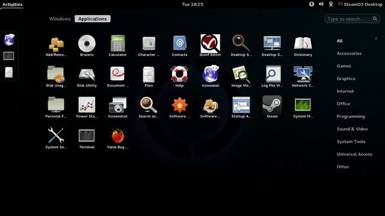The width and height of the screenshot is (385, 216).
Task: Filter by Office category
Action: tap(343, 104)
